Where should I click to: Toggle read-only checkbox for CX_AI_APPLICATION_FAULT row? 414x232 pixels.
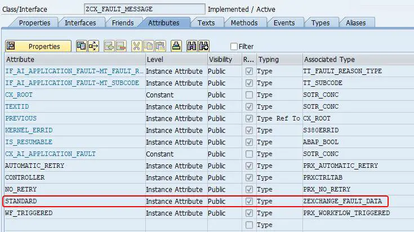(x=249, y=154)
